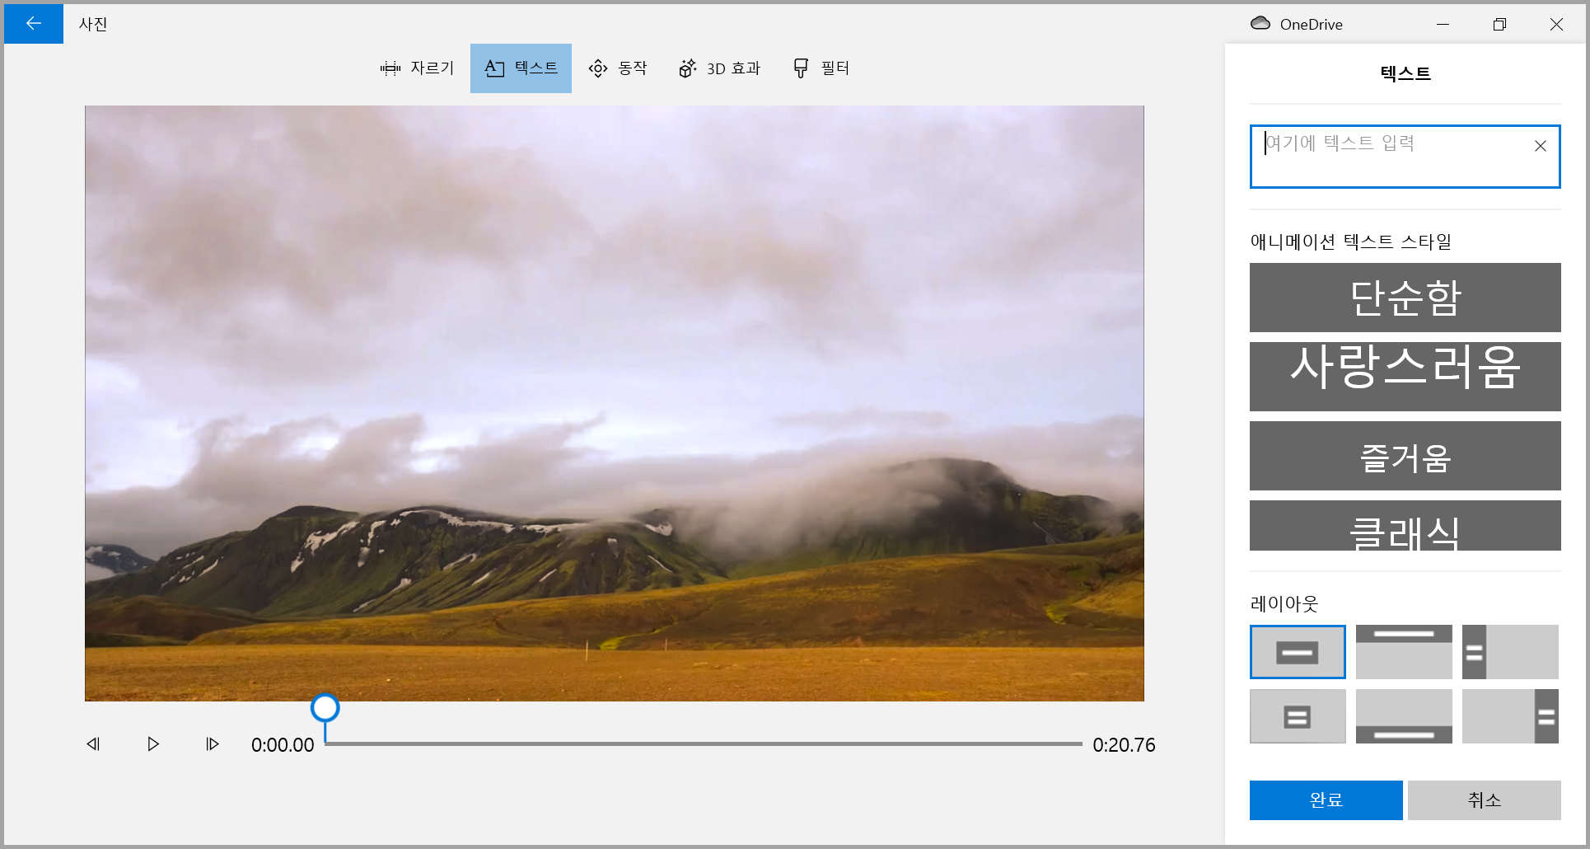The height and width of the screenshot is (849, 1590).
Task: Minimize the Photos window
Action: click(1443, 24)
